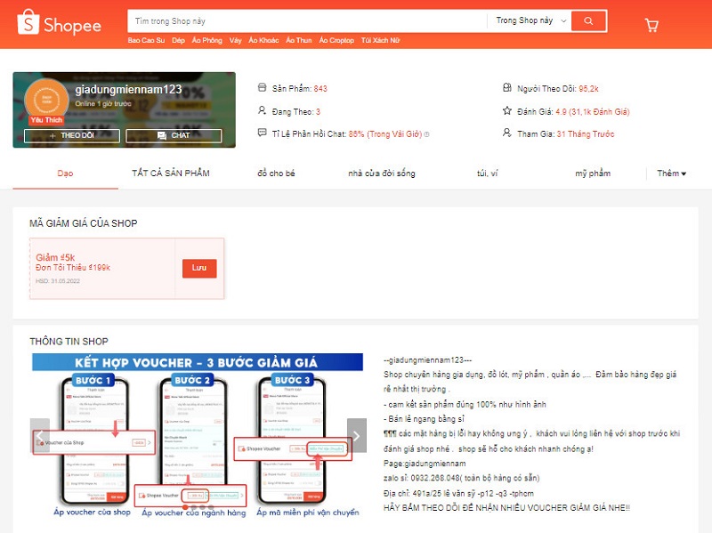Save the ₫5k voucher with Lưu

click(x=199, y=269)
